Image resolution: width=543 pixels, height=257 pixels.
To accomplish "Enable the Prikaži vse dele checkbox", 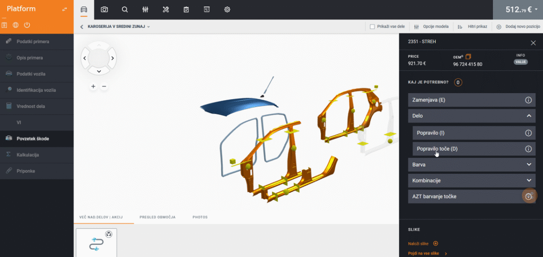I will coord(372,26).
